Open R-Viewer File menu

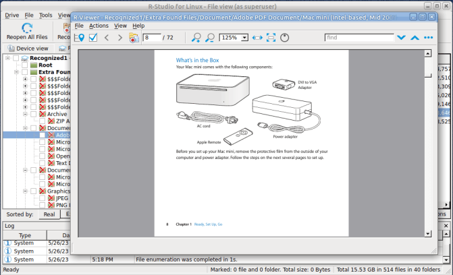(x=79, y=26)
